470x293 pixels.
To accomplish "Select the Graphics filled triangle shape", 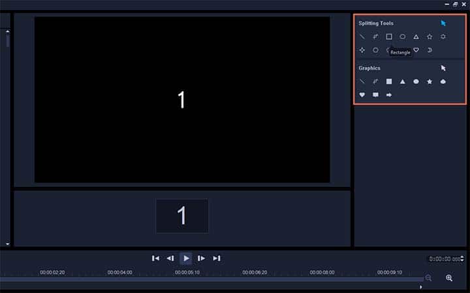I will (403, 81).
